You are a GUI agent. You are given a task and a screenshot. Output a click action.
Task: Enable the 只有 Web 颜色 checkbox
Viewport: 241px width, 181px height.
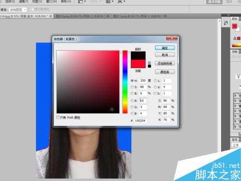[58, 117]
